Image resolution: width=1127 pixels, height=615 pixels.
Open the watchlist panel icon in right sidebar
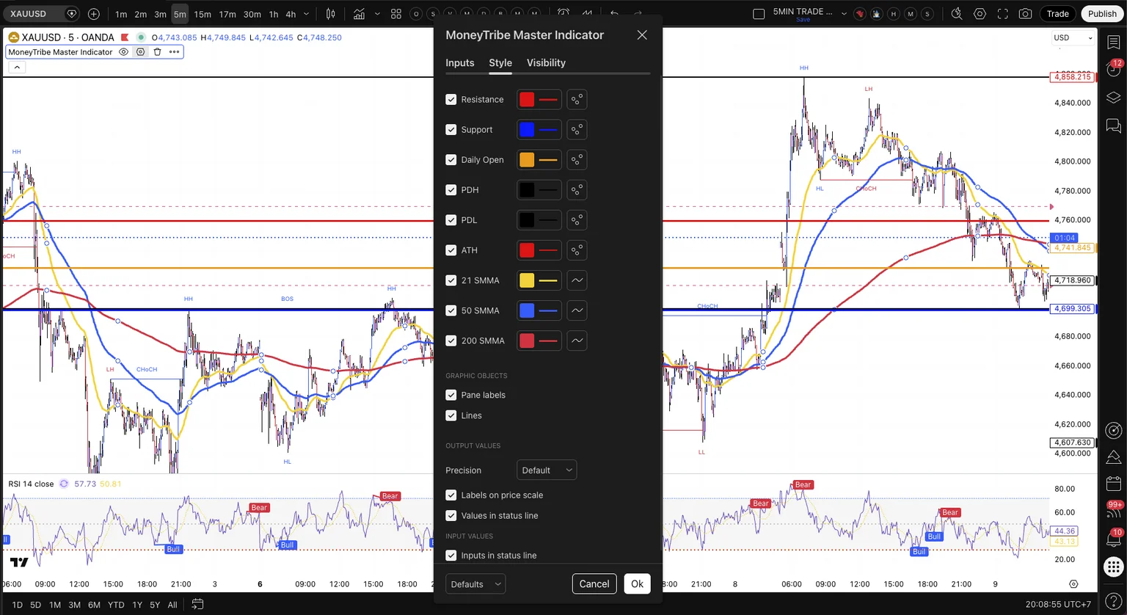pyautogui.click(x=1113, y=43)
